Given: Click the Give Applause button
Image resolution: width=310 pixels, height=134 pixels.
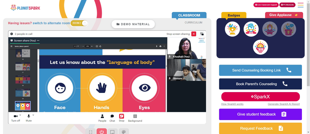Looking at the screenshot, I should click(284, 15).
